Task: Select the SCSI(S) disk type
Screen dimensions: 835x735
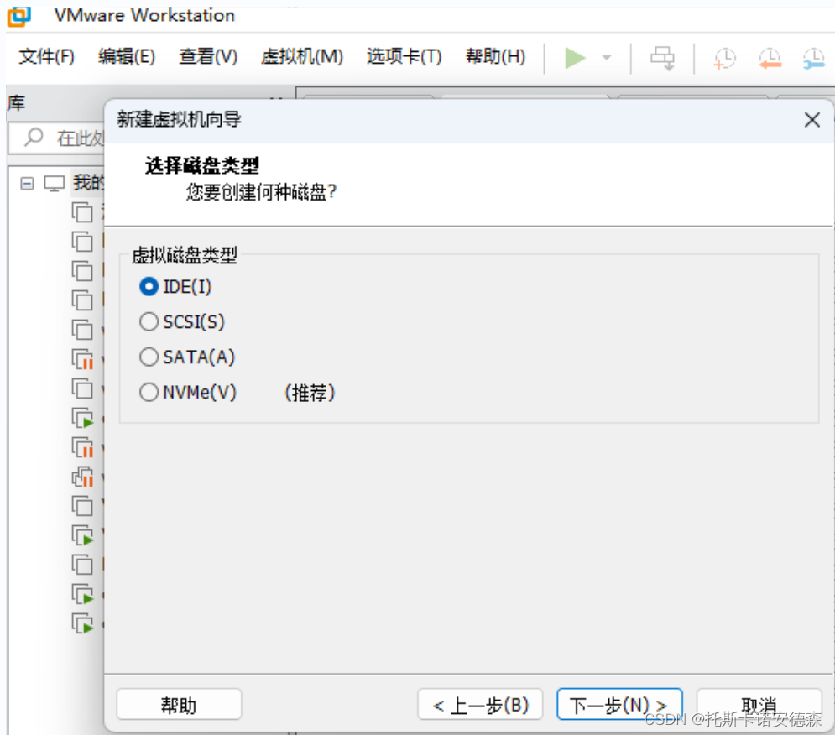Action: [x=182, y=321]
